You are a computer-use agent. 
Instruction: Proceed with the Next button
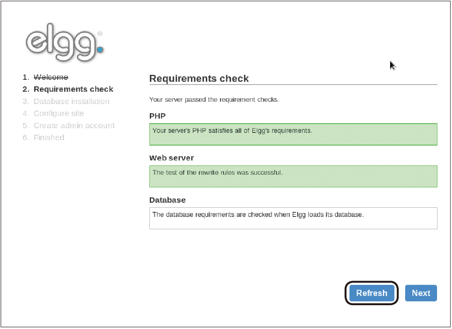[421, 293]
